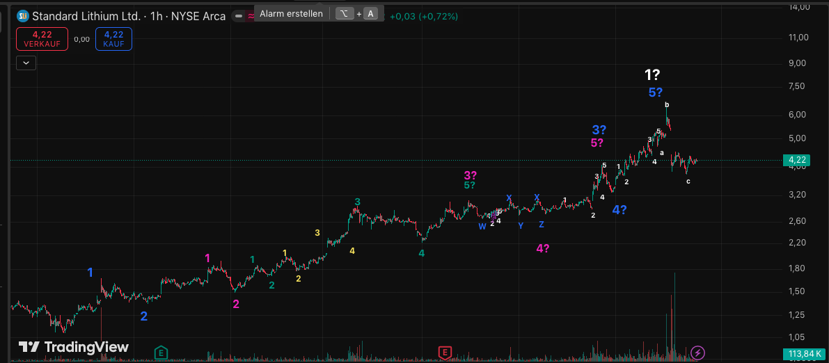Viewport: 829px width, 363px height.
Task: Click the grey minus status pill
Action: 239,16
